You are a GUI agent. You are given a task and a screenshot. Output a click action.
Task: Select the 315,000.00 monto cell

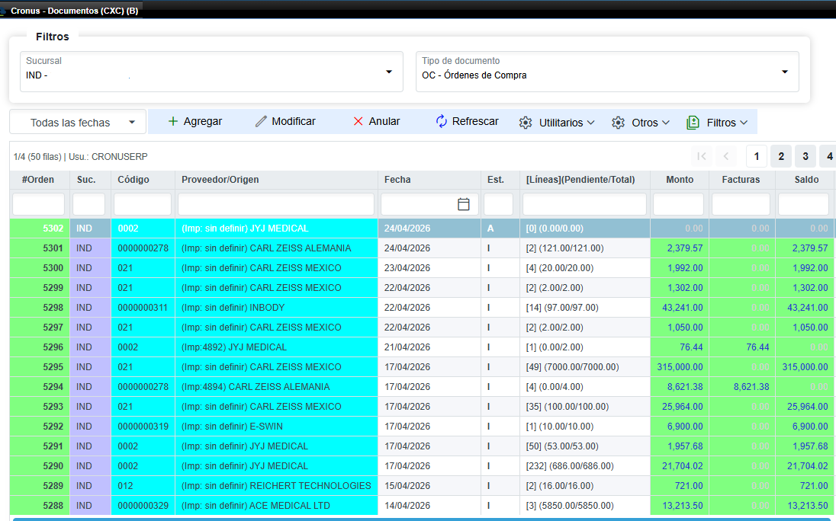click(680, 366)
